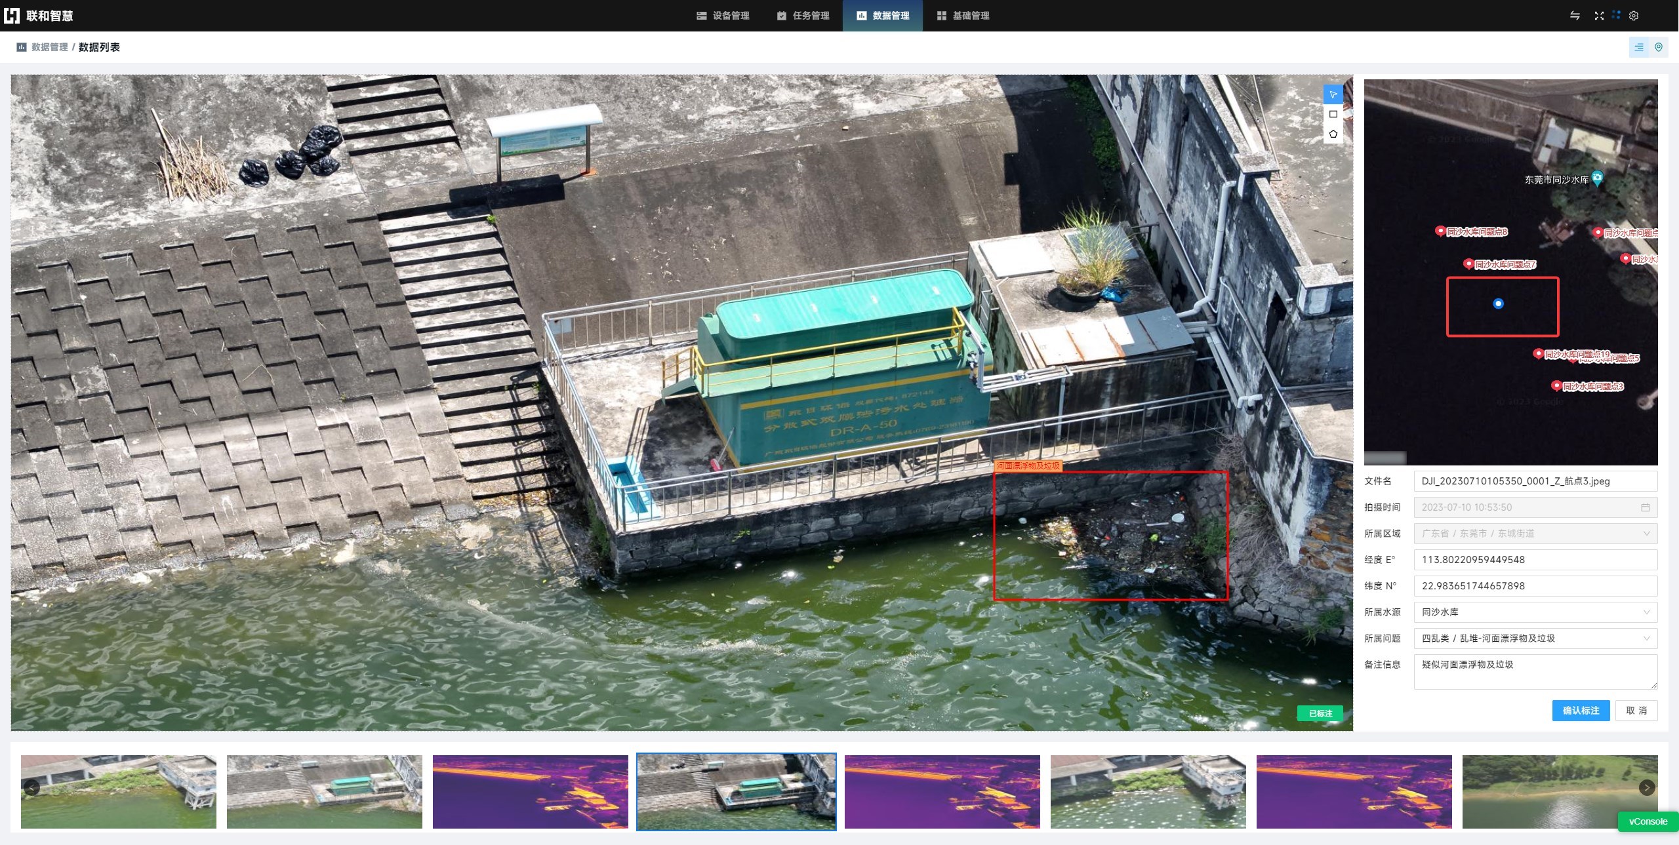1679x845 pixels.
Task: Click the blue current-location dot on map
Action: pyautogui.click(x=1498, y=304)
